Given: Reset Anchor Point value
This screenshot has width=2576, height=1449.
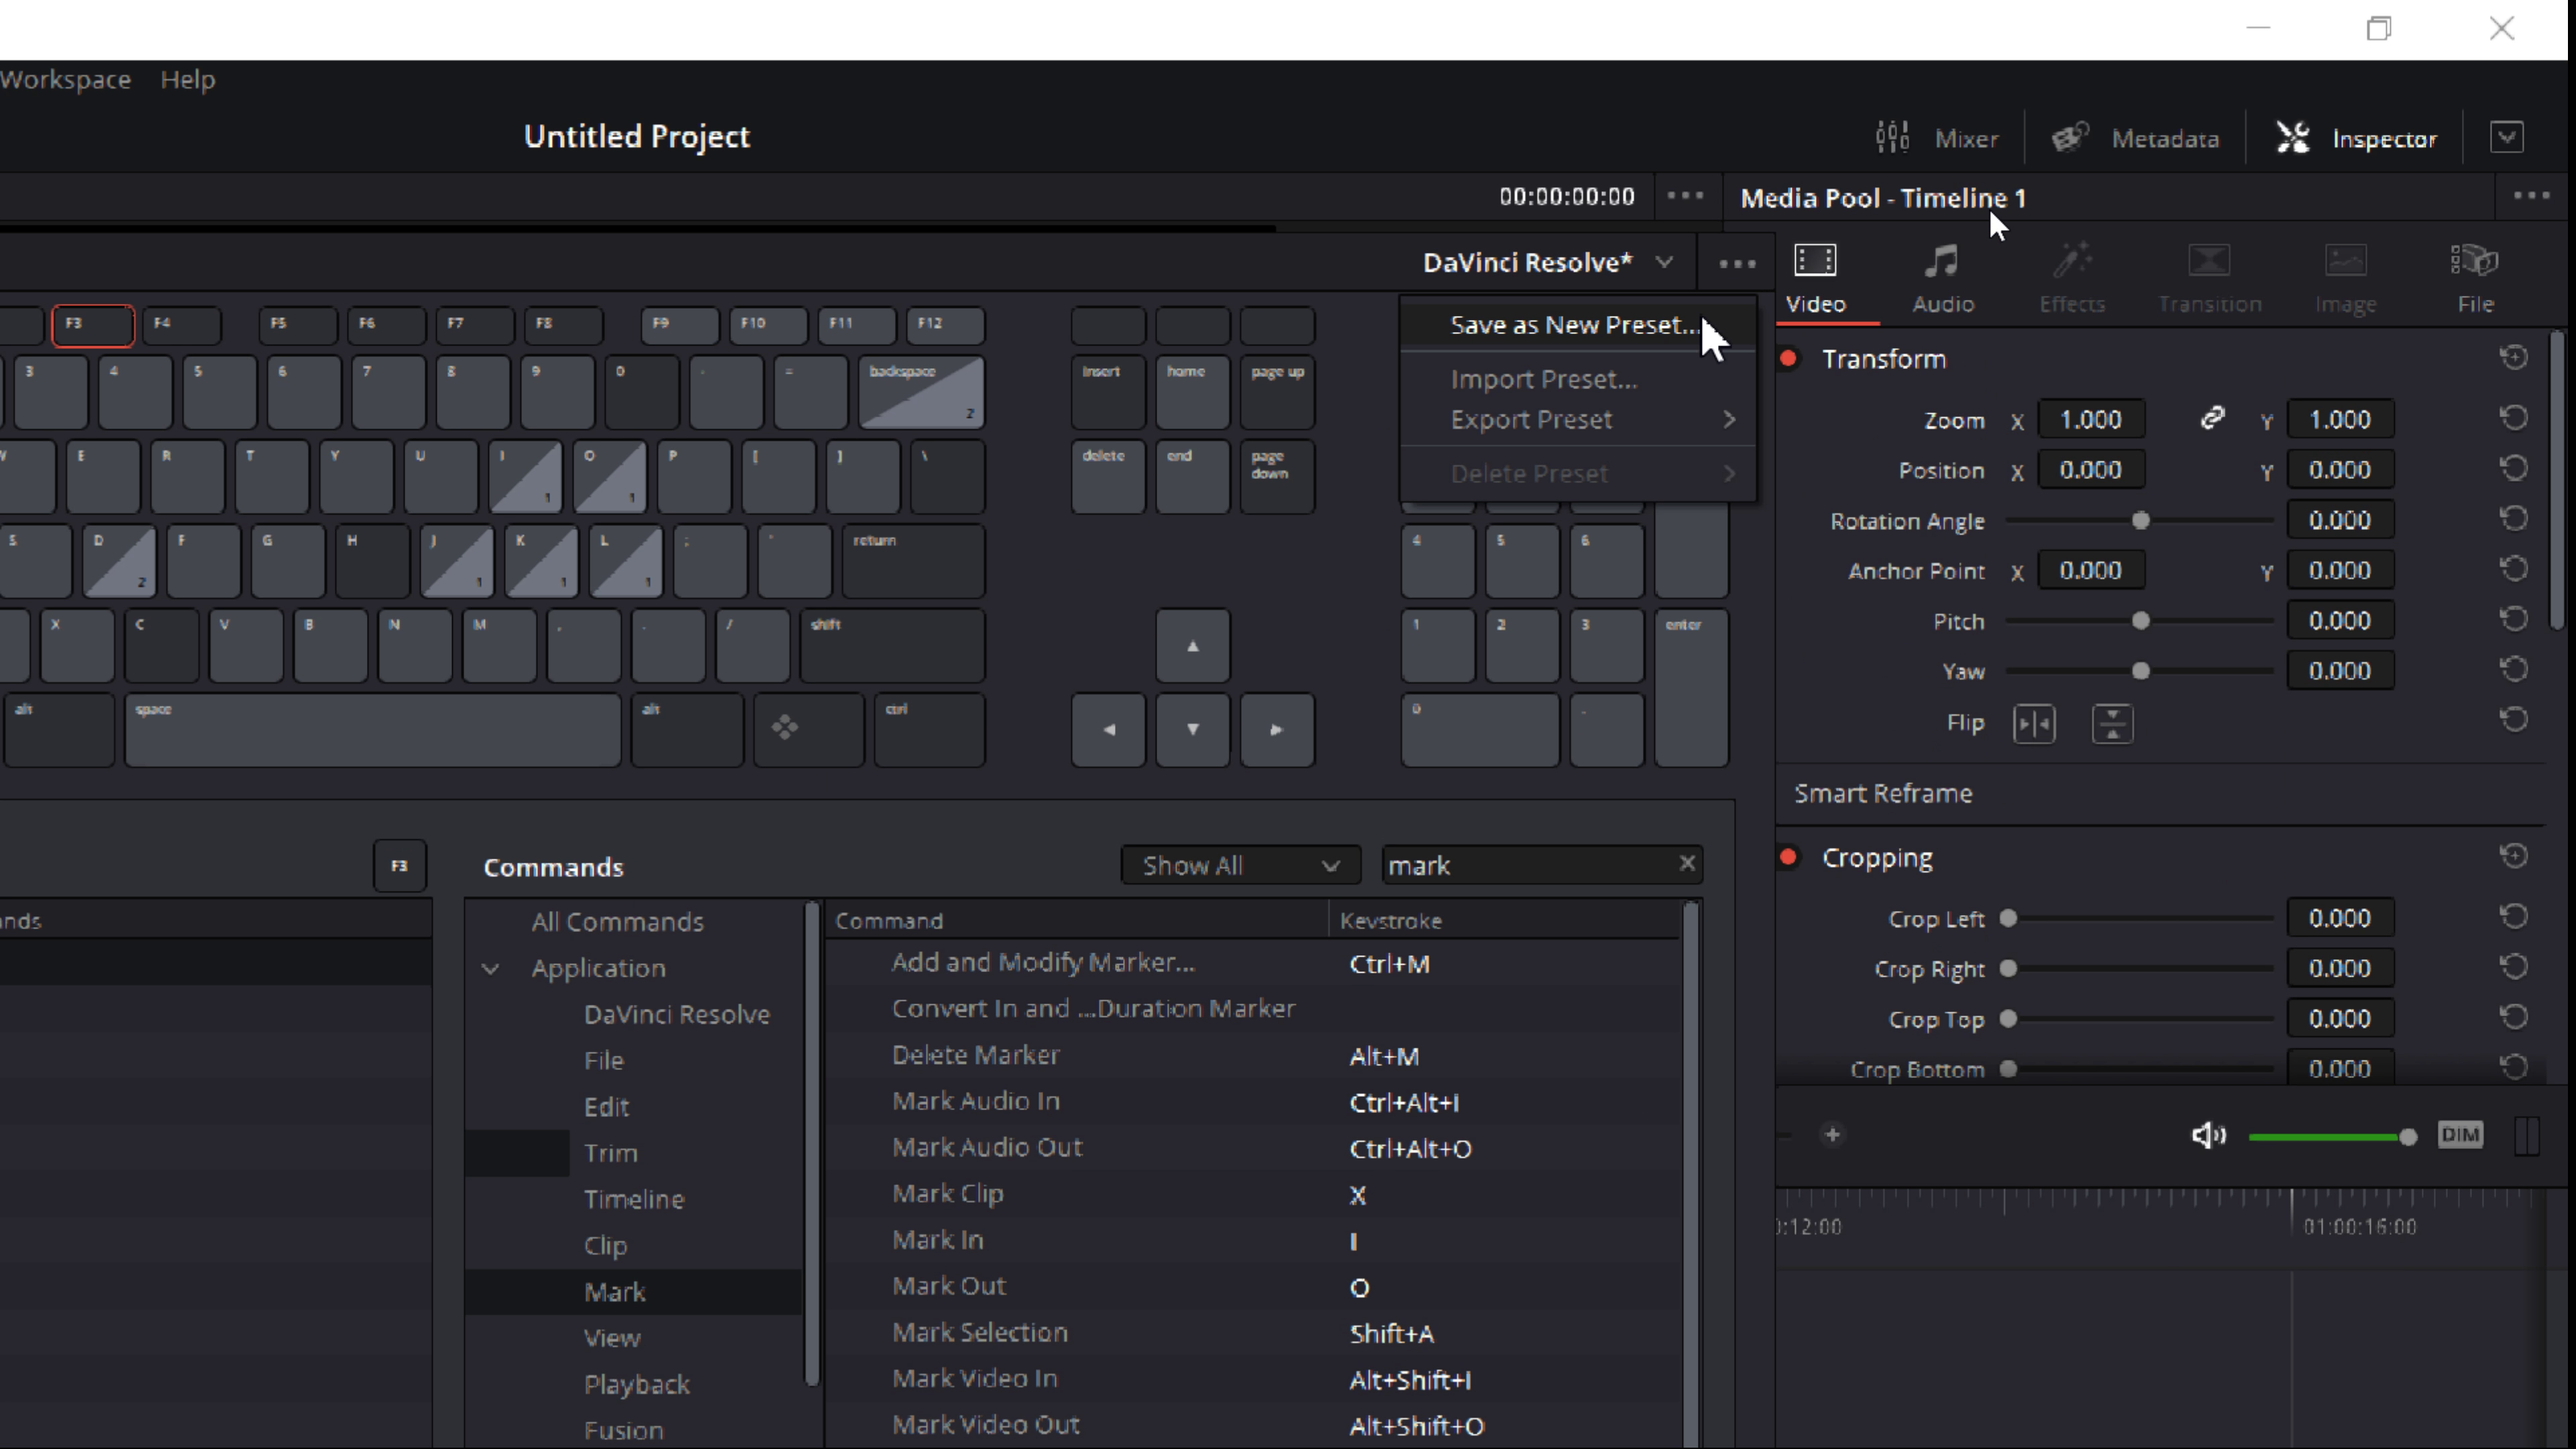Looking at the screenshot, I should pyautogui.click(x=2514, y=569).
